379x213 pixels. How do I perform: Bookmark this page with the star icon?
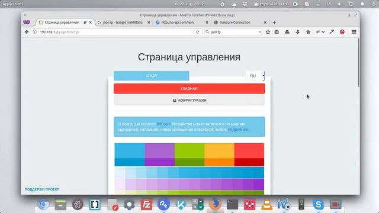(268, 32)
